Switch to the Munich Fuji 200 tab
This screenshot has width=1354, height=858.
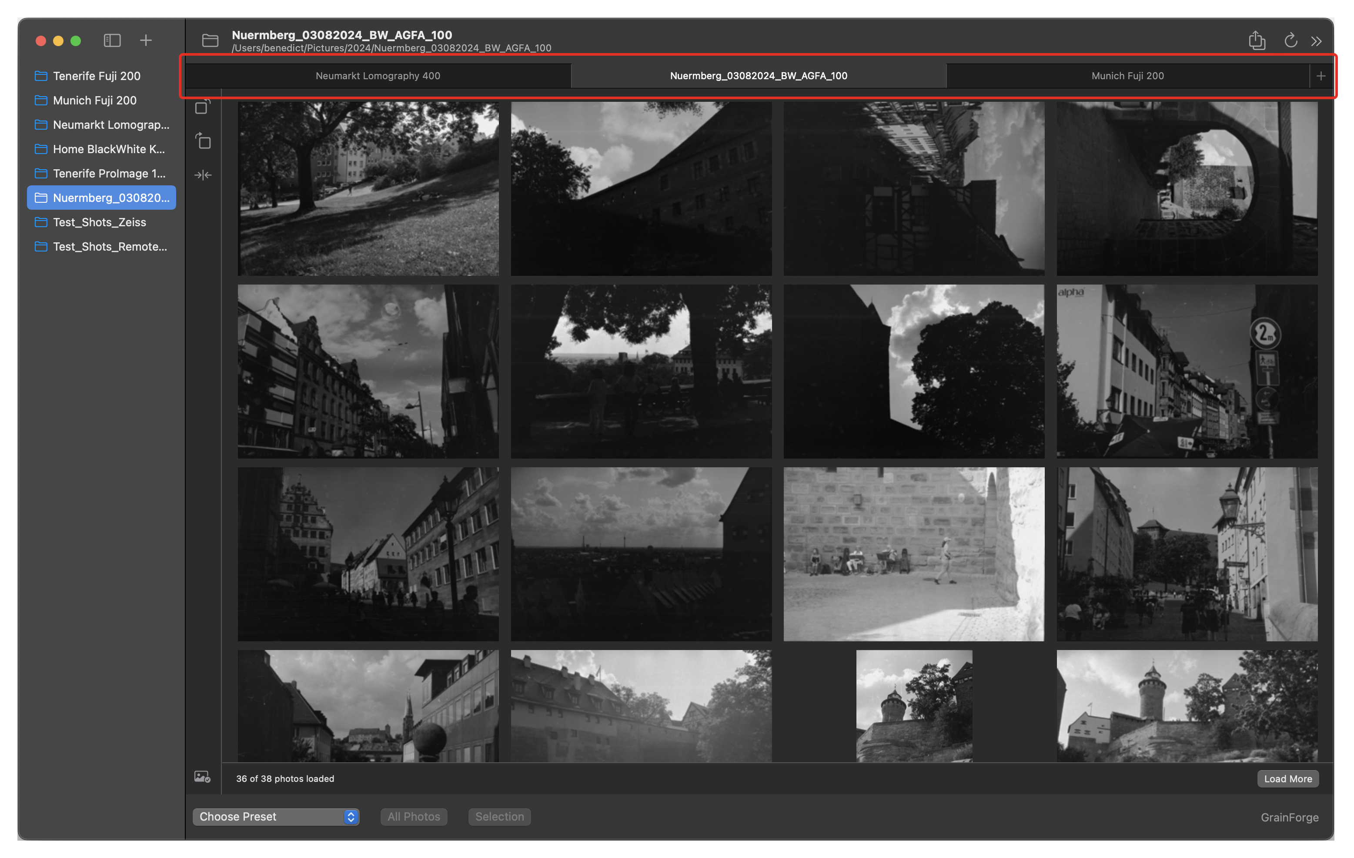tap(1127, 76)
